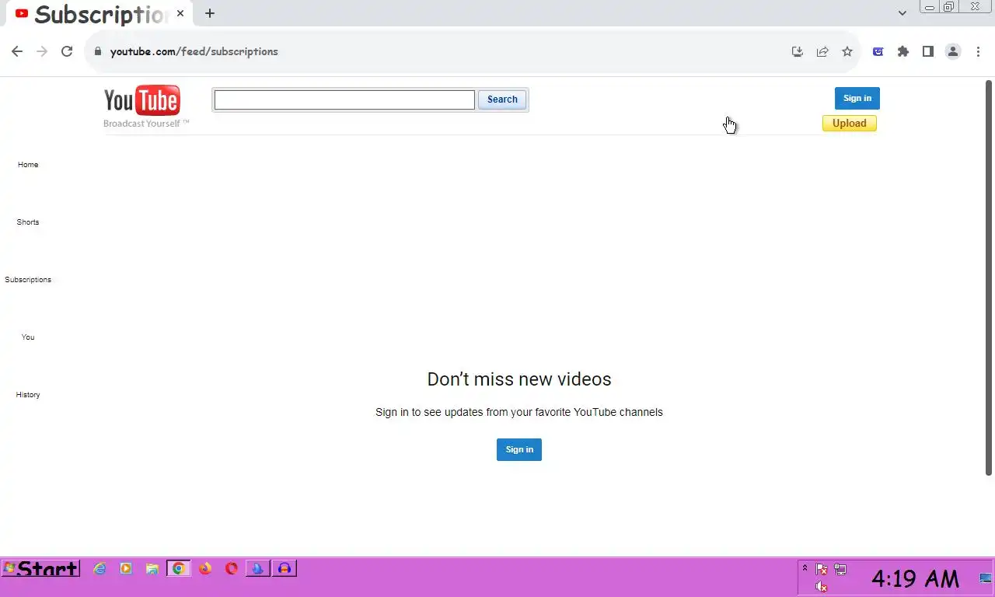
Task: Bookmark this tab with the star
Action: [847, 51]
